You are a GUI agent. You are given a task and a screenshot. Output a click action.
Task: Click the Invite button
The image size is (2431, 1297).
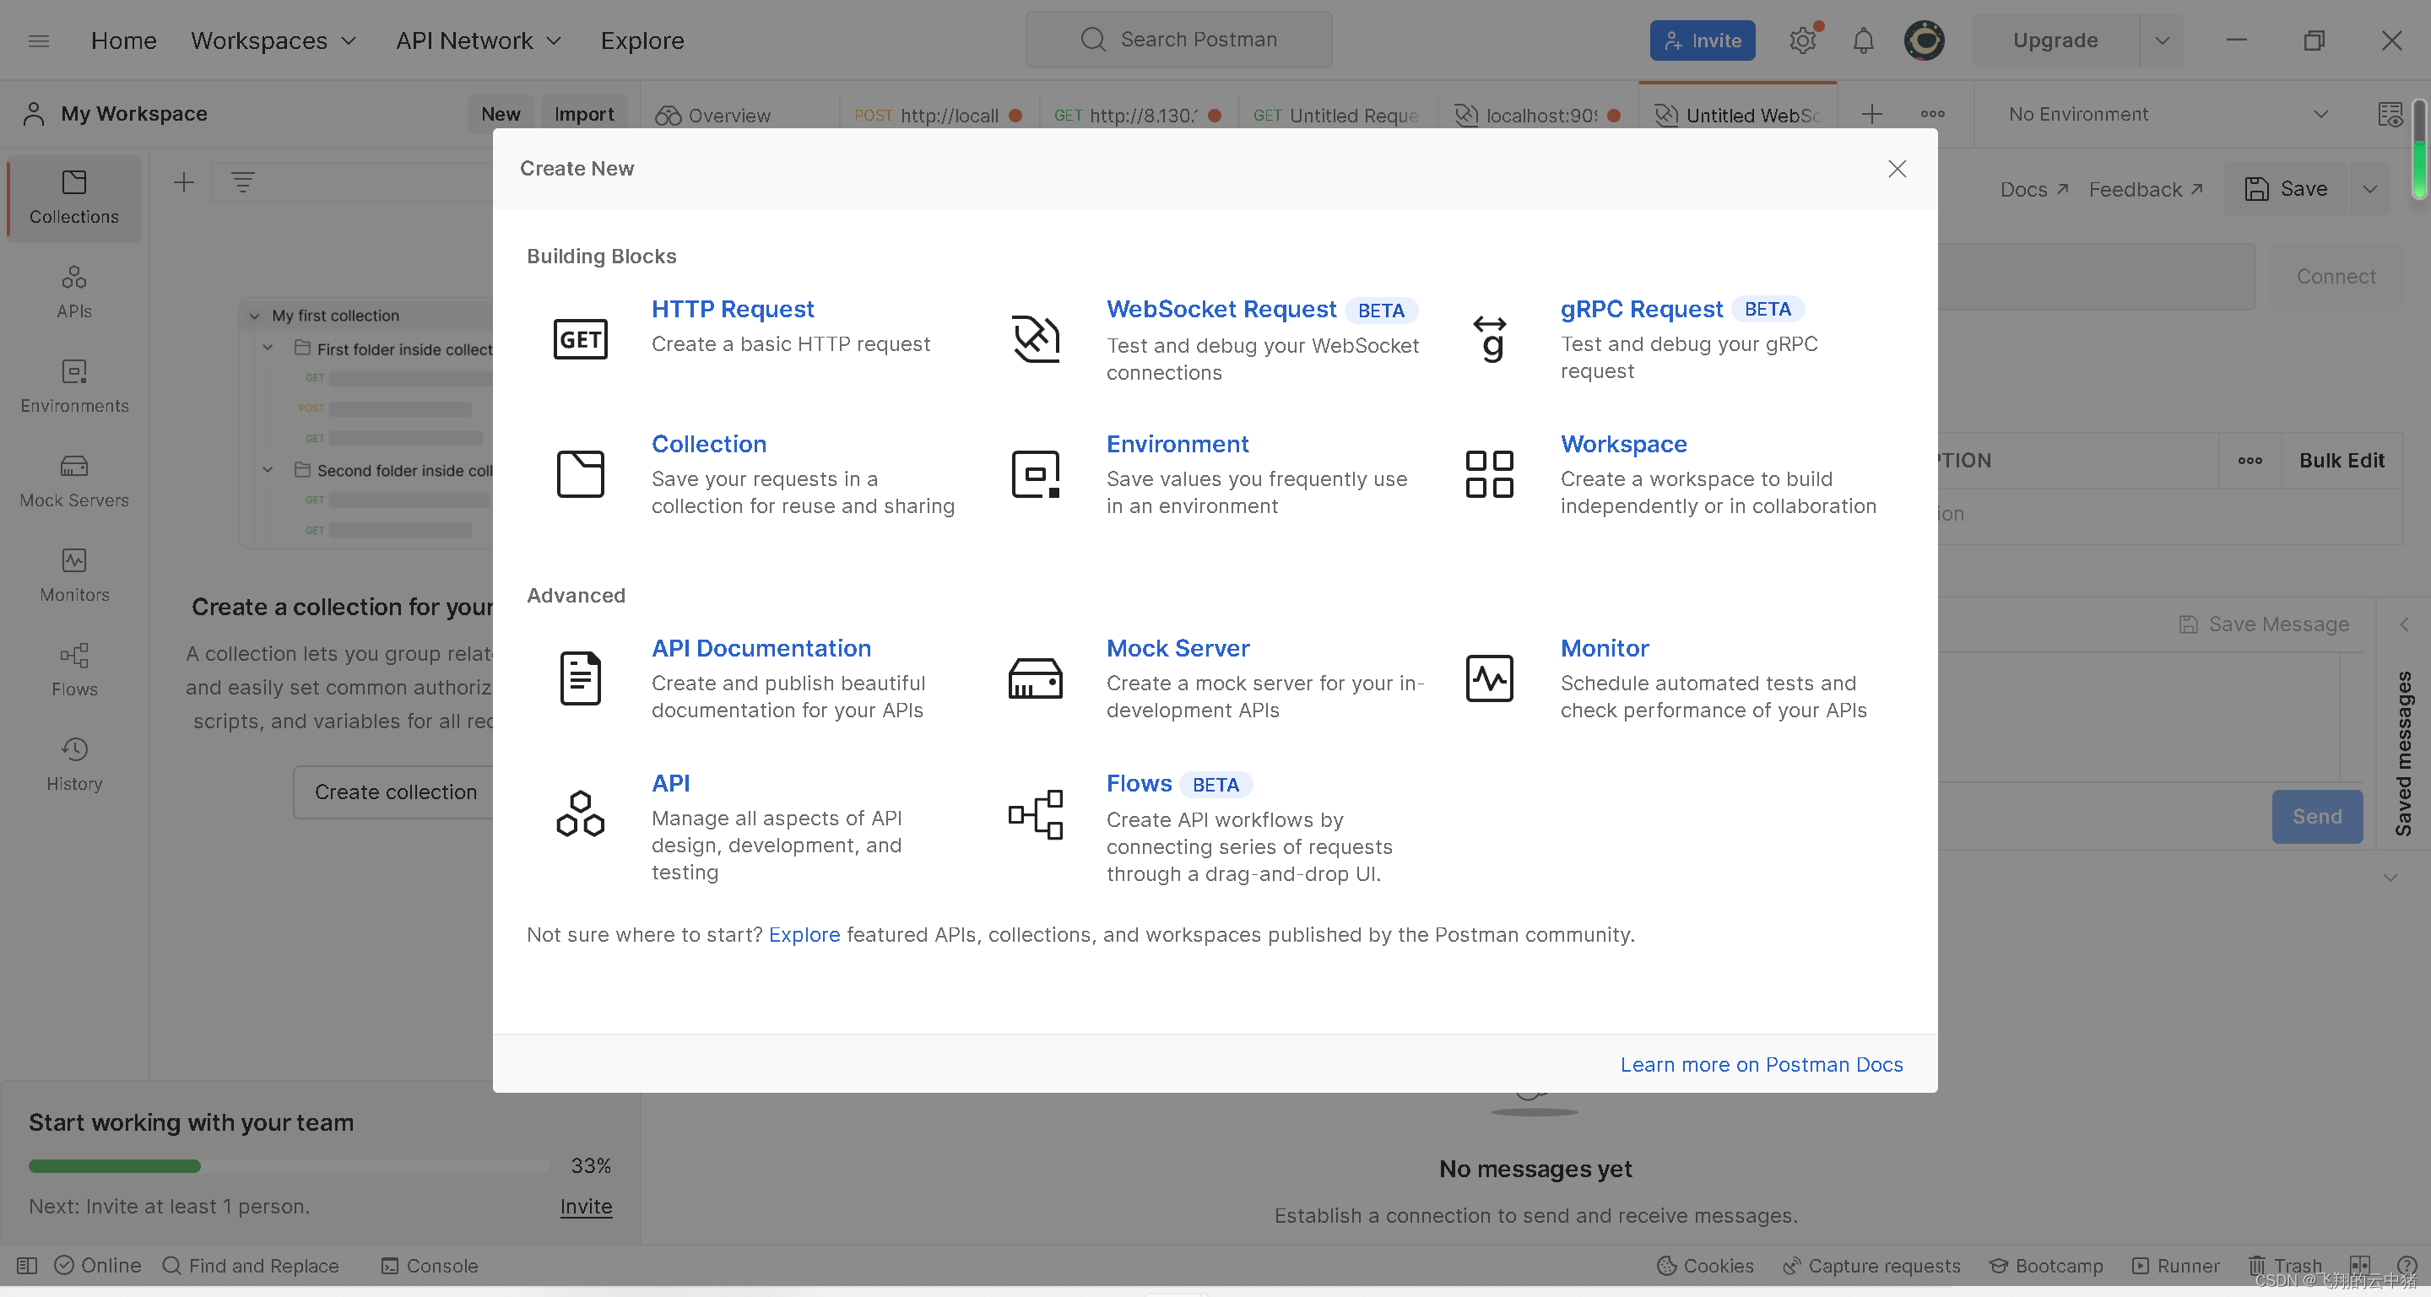(x=1703, y=41)
